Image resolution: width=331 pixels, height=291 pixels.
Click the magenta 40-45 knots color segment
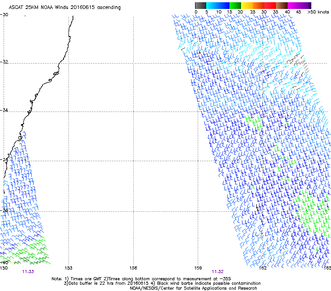click(293, 5)
